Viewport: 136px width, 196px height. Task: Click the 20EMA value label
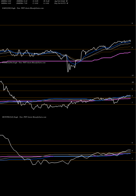tap(5, 1)
